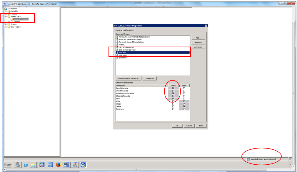
Task: Click the Add... button
Action: click(198, 38)
